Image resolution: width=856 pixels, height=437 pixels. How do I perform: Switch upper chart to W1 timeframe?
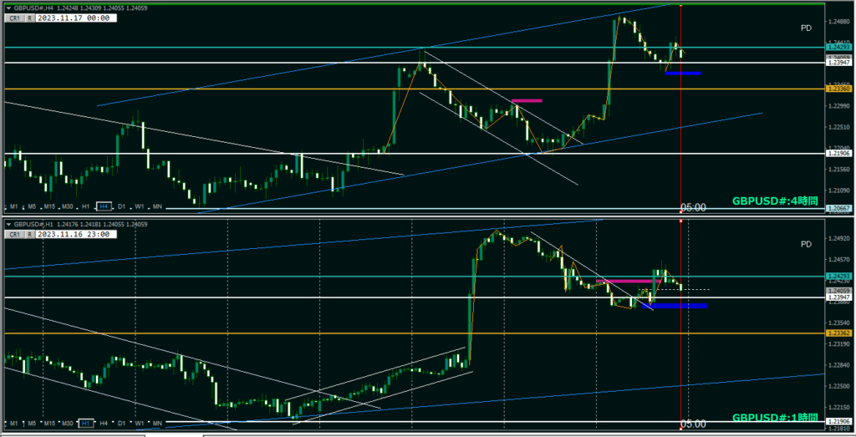tap(140, 206)
